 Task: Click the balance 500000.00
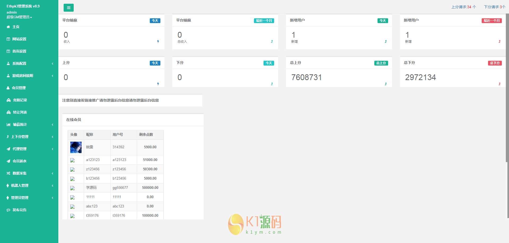150,188
